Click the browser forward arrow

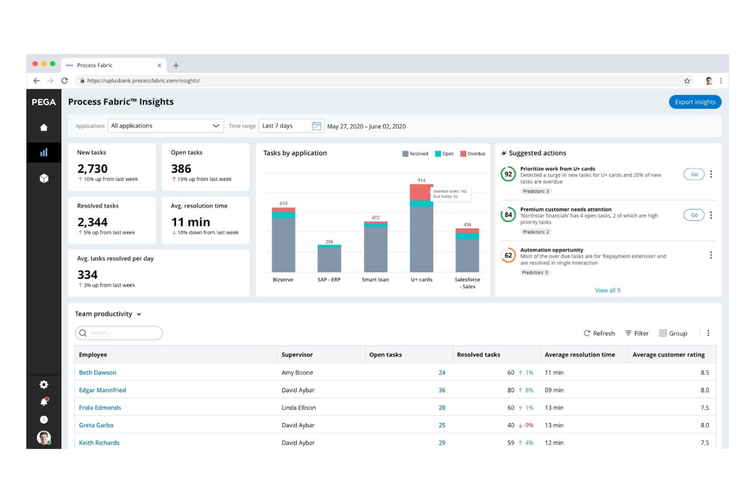[x=50, y=81]
